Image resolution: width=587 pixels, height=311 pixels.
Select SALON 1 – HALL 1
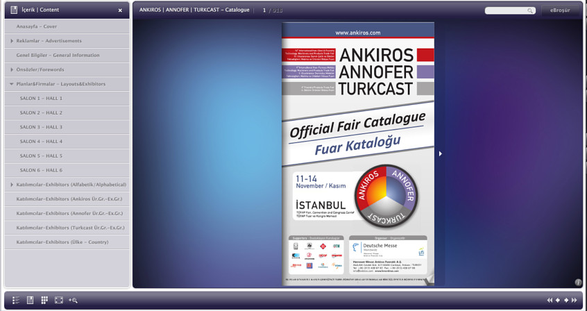pos(67,98)
